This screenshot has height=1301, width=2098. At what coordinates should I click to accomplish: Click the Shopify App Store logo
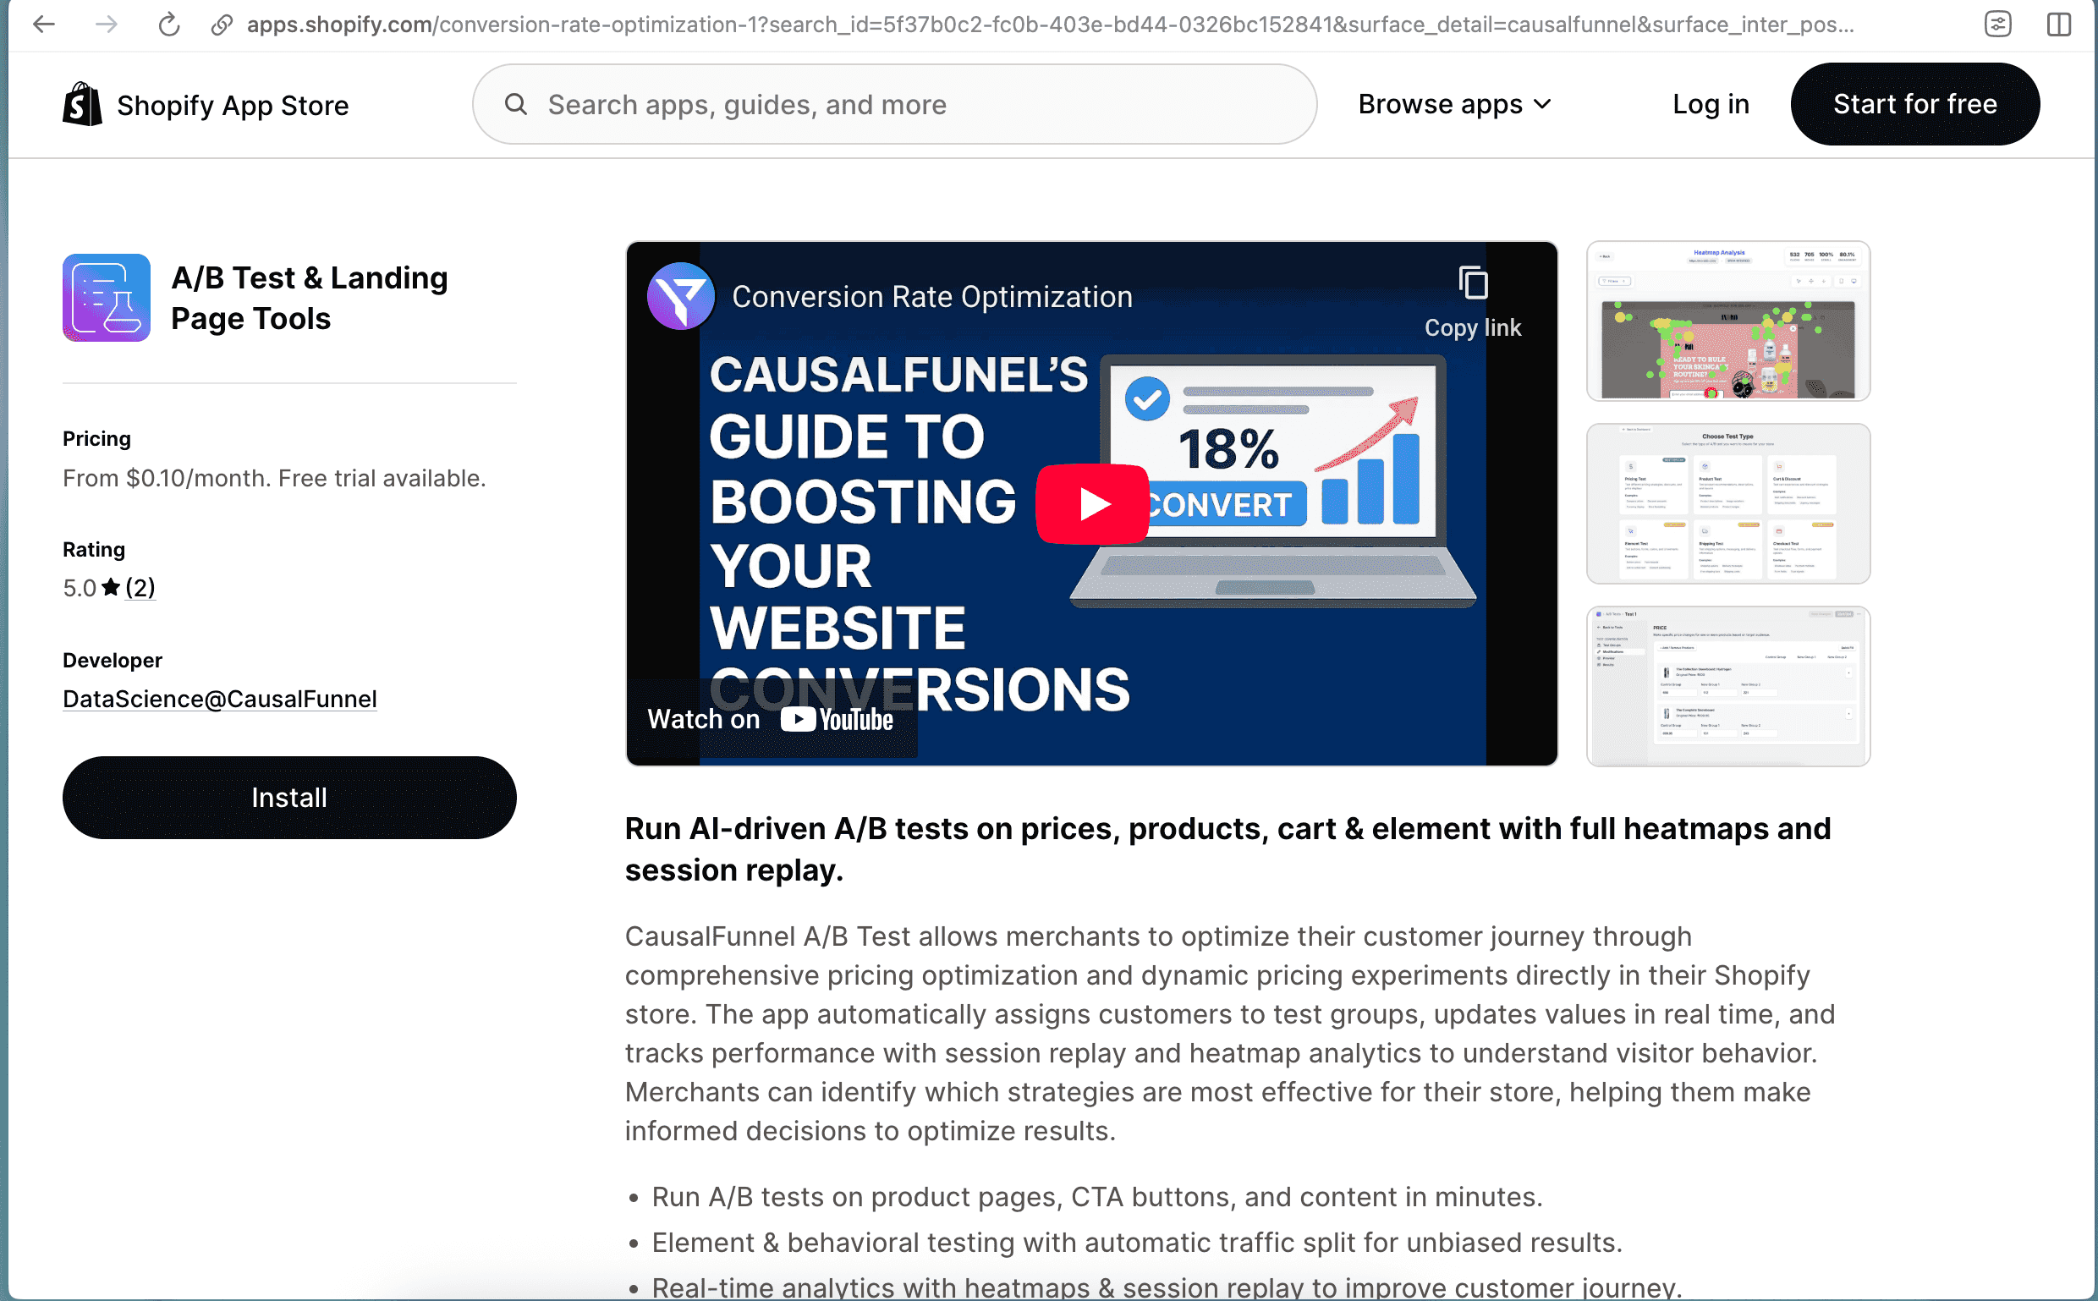coord(206,104)
